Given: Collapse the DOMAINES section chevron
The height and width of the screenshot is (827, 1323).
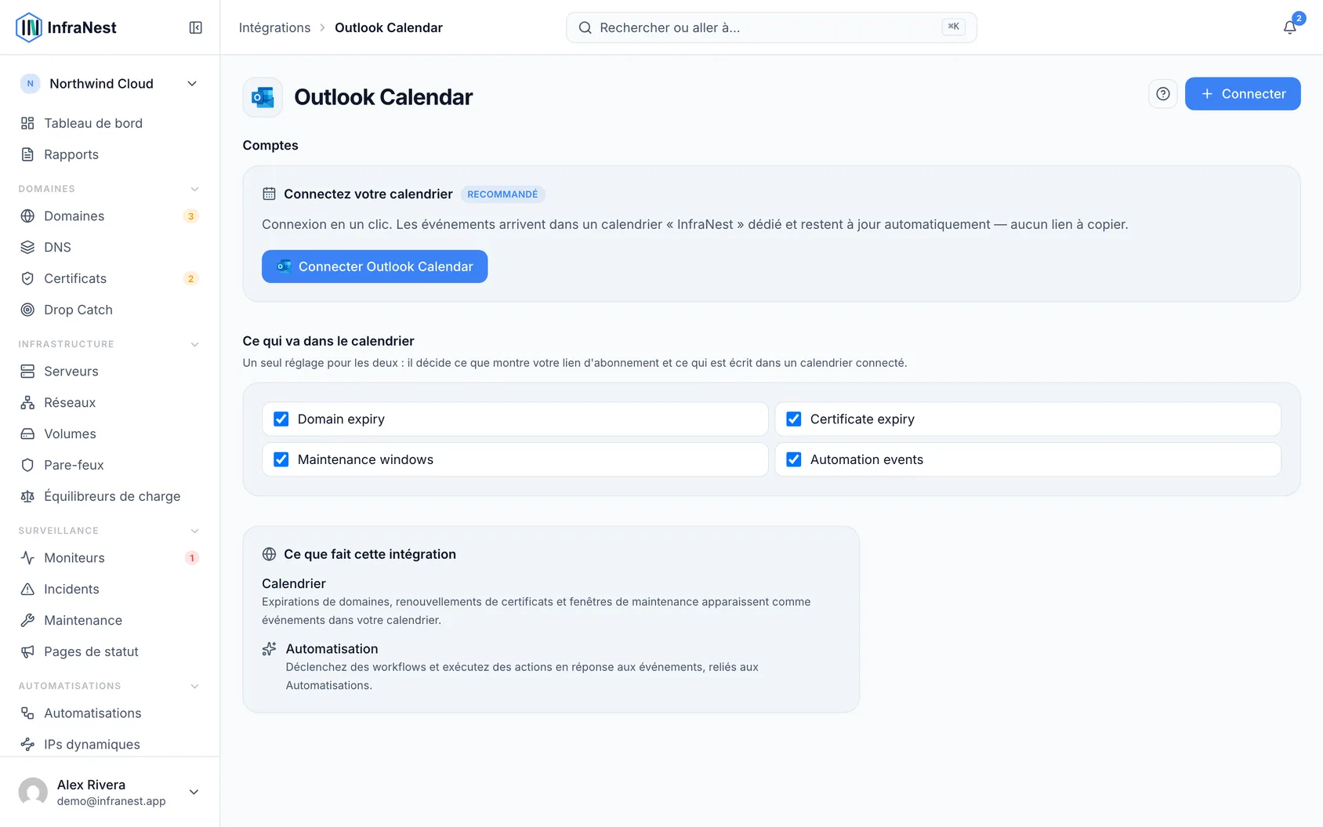Looking at the screenshot, I should point(194,189).
